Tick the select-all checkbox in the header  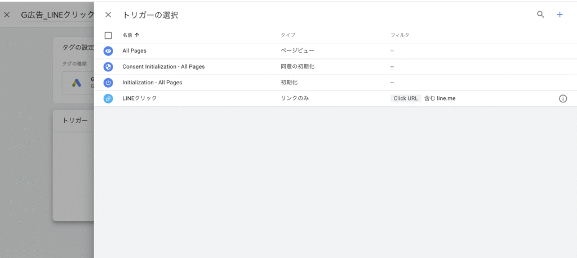(x=108, y=35)
